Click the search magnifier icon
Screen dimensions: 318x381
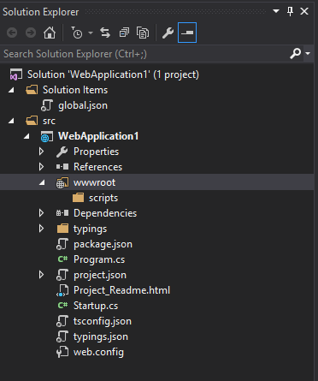pos(295,53)
